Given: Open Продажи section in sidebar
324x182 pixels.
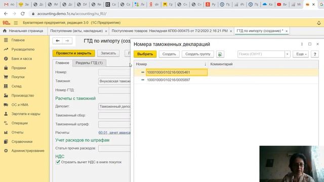Looking at the screenshot, I should (19, 68).
